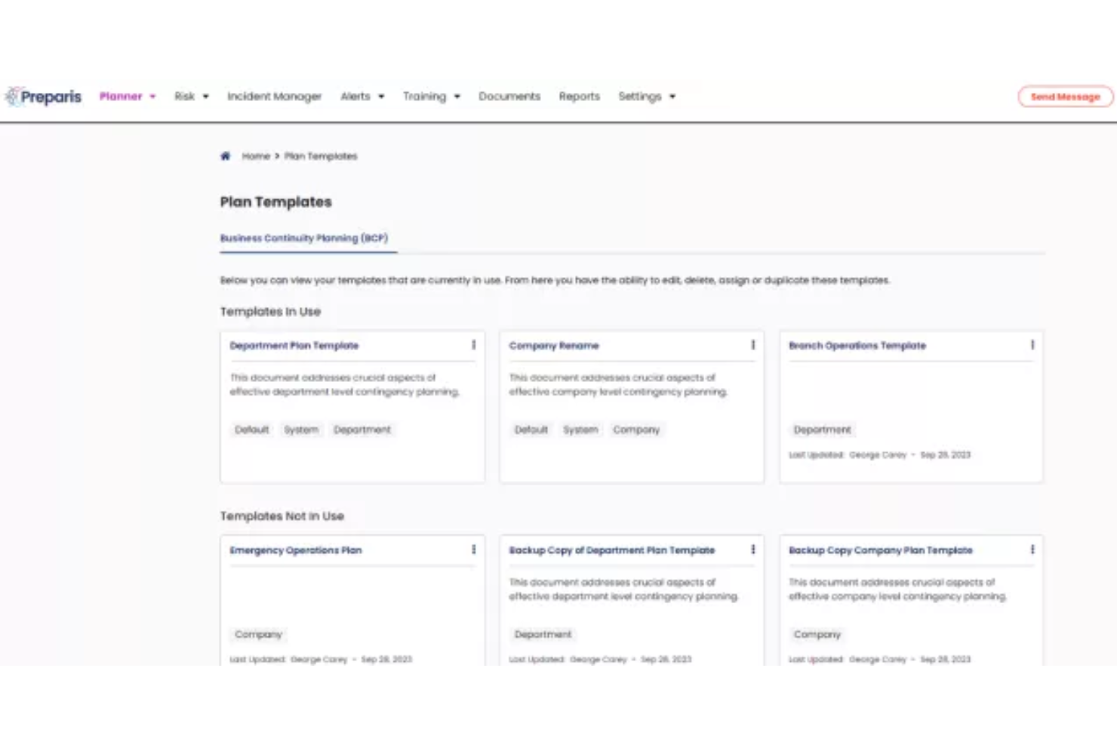Screen dimensions: 1117x745
Task: Open the options menu on Department Plan Template
Action: pyautogui.click(x=474, y=345)
